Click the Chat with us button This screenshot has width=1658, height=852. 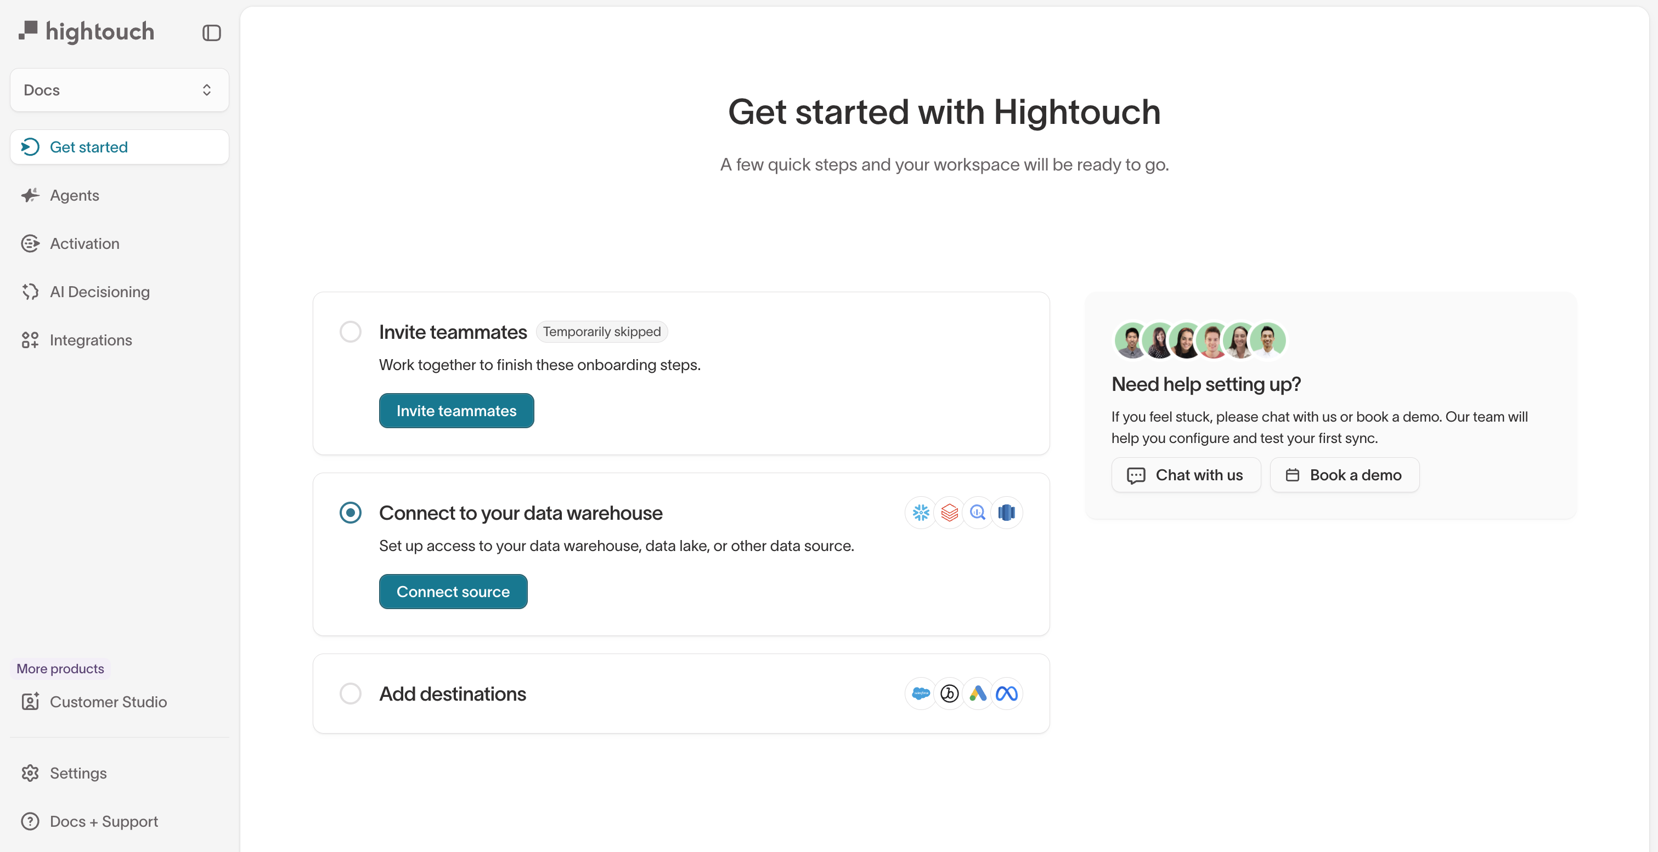coord(1186,475)
